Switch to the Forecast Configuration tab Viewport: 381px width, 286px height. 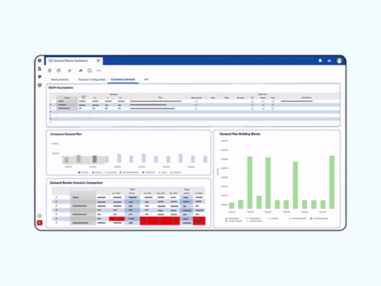tap(92, 79)
